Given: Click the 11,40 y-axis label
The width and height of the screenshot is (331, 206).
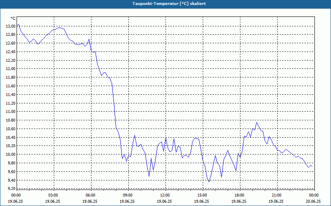Looking at the screenshot, I should pos(11,95).
